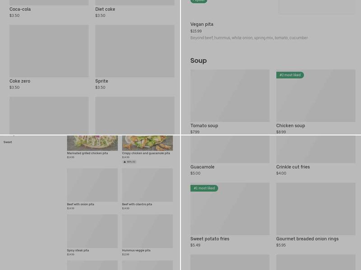Select the Sweet category in sidebar

pos(8,142)
